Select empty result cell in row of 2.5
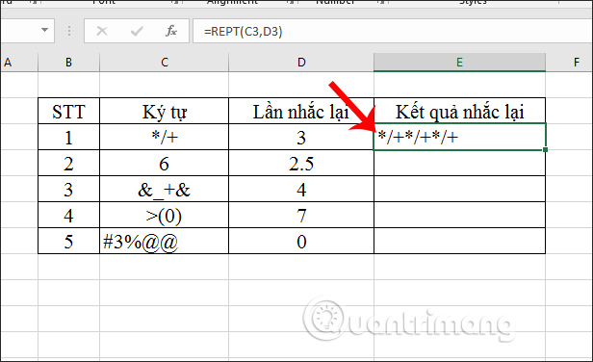The height and width of the screenshot is (362, 593). [x=459, y=163]
